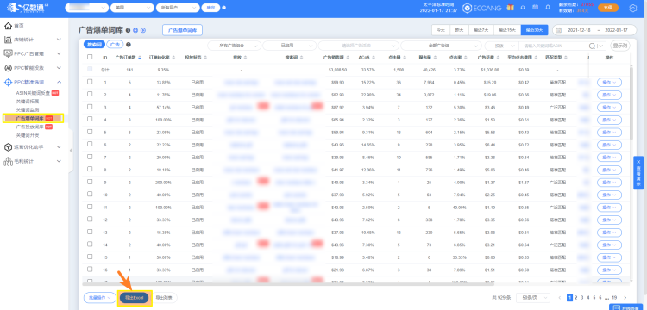
Task: Click the store statistics chart icon
Action: [x=8, y=40]
